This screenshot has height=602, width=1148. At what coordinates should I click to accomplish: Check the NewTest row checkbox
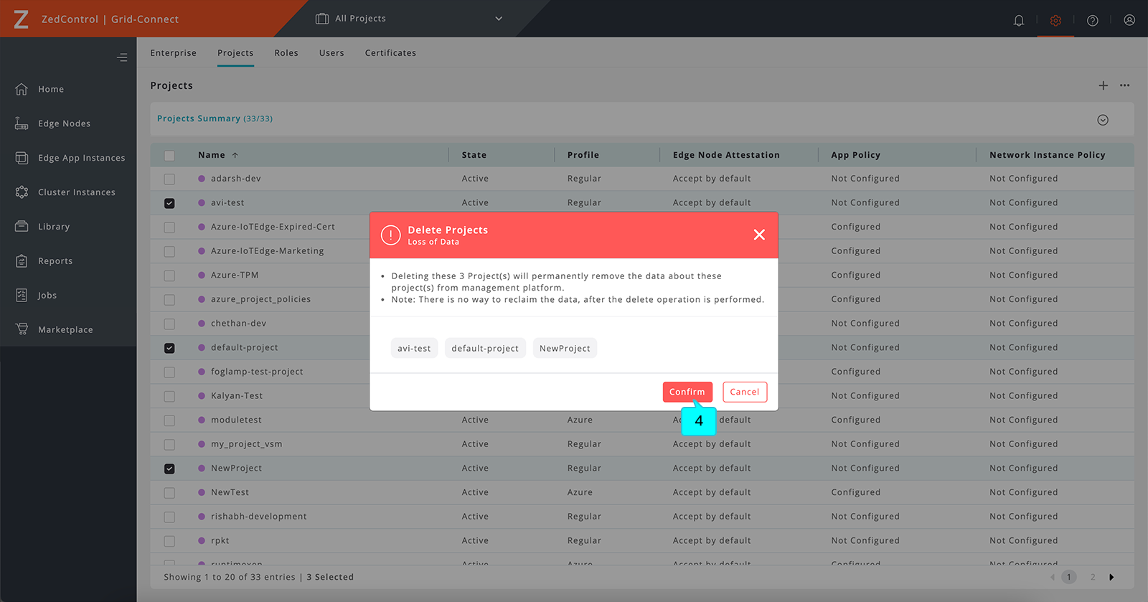pos(169,493)
